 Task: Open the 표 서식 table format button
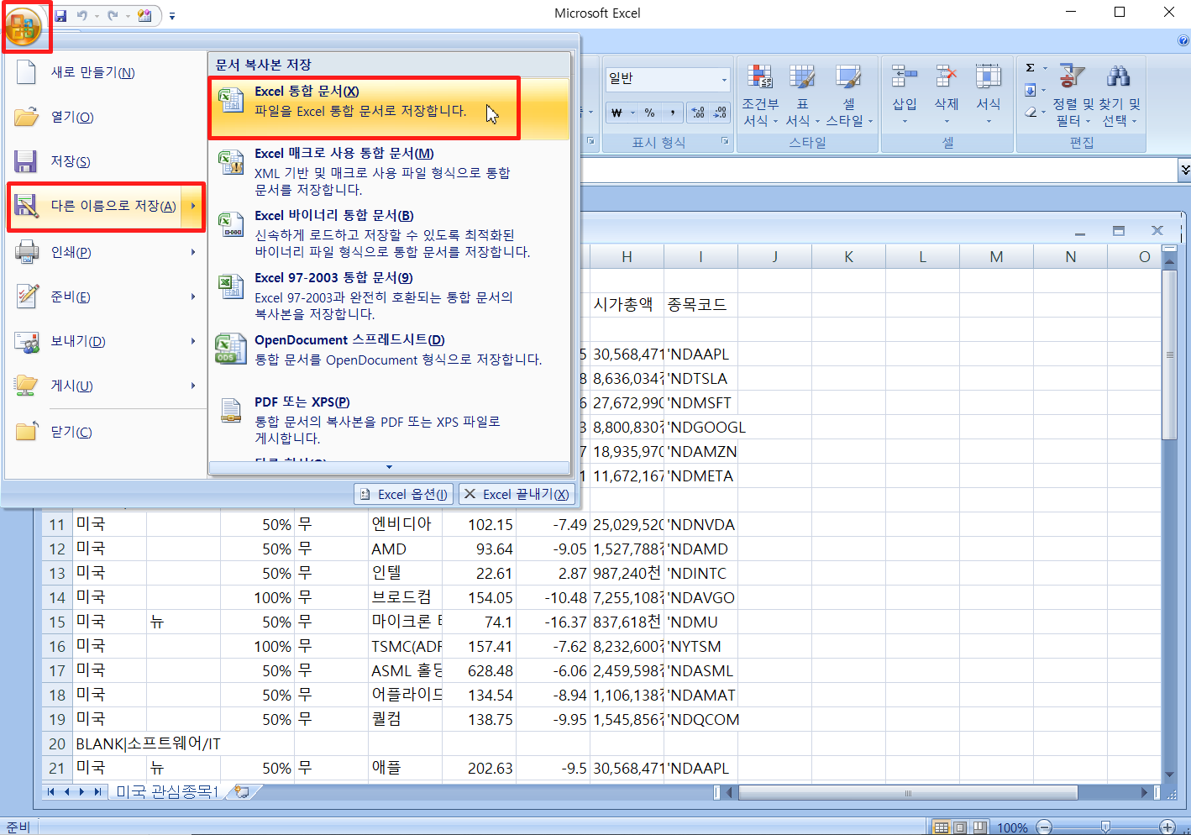[x=802, y=96]
